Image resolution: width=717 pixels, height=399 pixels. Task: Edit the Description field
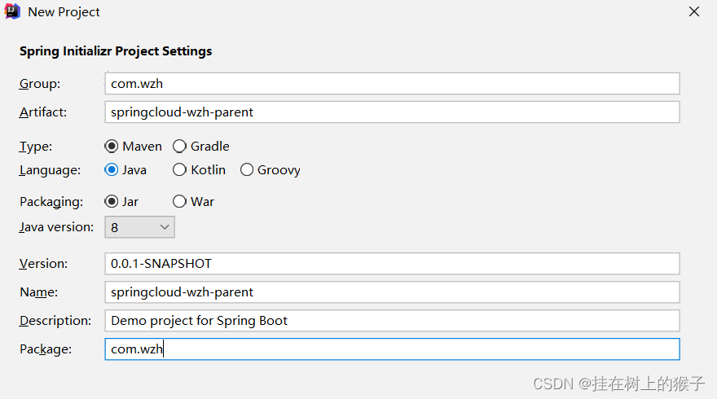pos(392,320)
